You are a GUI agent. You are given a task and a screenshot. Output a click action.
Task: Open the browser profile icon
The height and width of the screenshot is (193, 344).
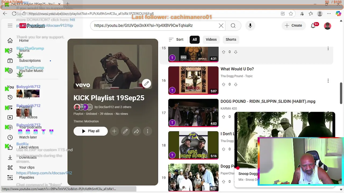(x=320, y=14)
